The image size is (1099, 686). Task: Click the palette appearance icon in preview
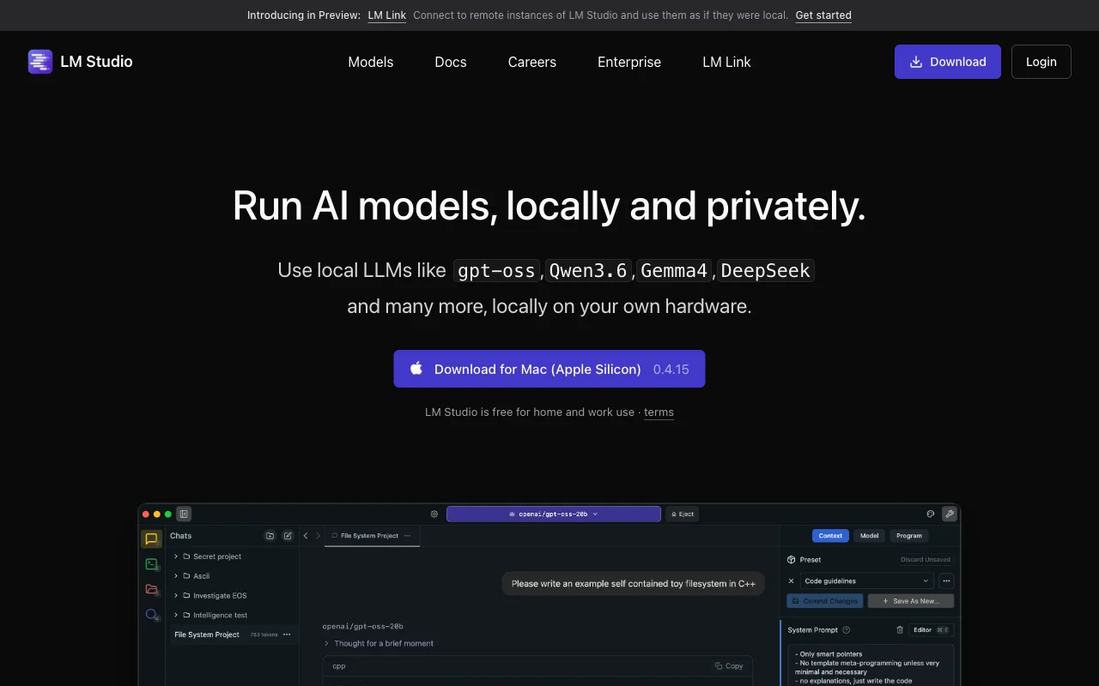(930, 514)
